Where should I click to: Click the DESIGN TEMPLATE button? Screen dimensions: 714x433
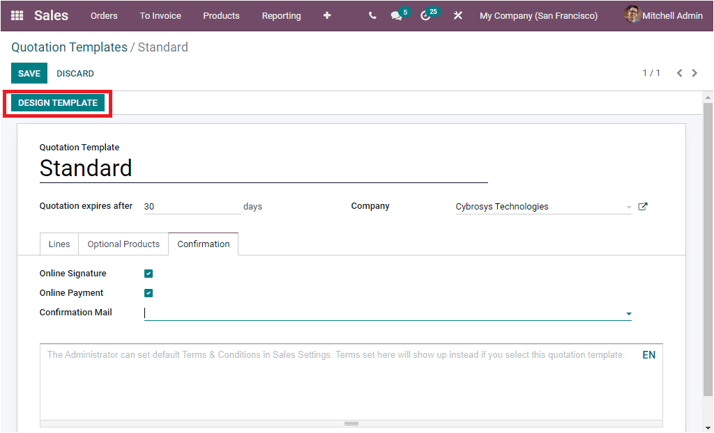click(x=56, y=102)
